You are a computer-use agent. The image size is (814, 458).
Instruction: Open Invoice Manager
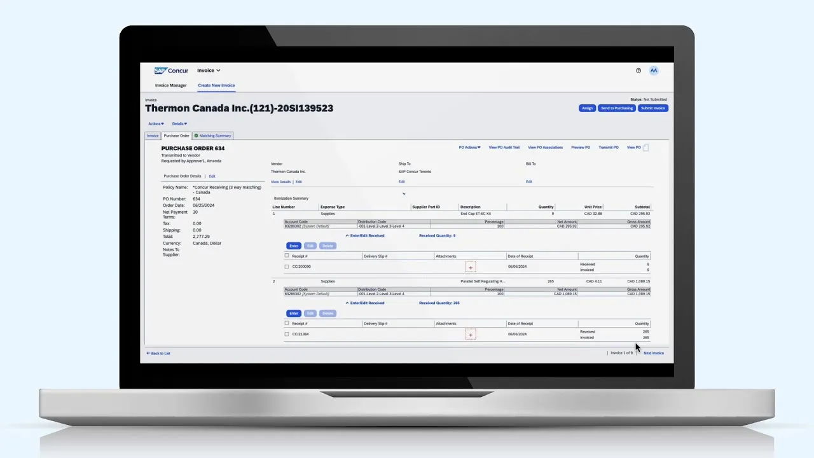(x=170, y=85)
